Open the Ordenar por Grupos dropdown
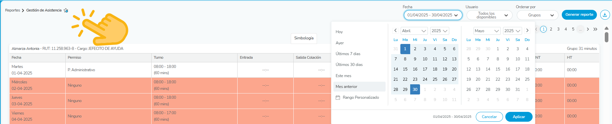 pyautogui.click(x=538, y=15)
